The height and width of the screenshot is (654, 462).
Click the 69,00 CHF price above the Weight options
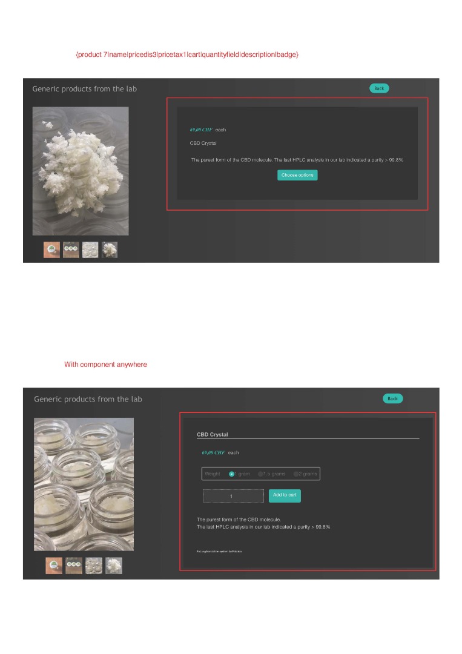point(213,452)
